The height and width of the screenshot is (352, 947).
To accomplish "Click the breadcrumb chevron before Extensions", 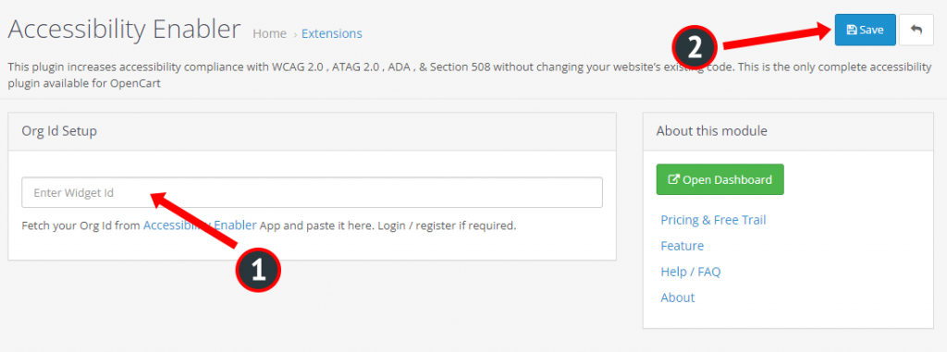I will pos(295,34).
